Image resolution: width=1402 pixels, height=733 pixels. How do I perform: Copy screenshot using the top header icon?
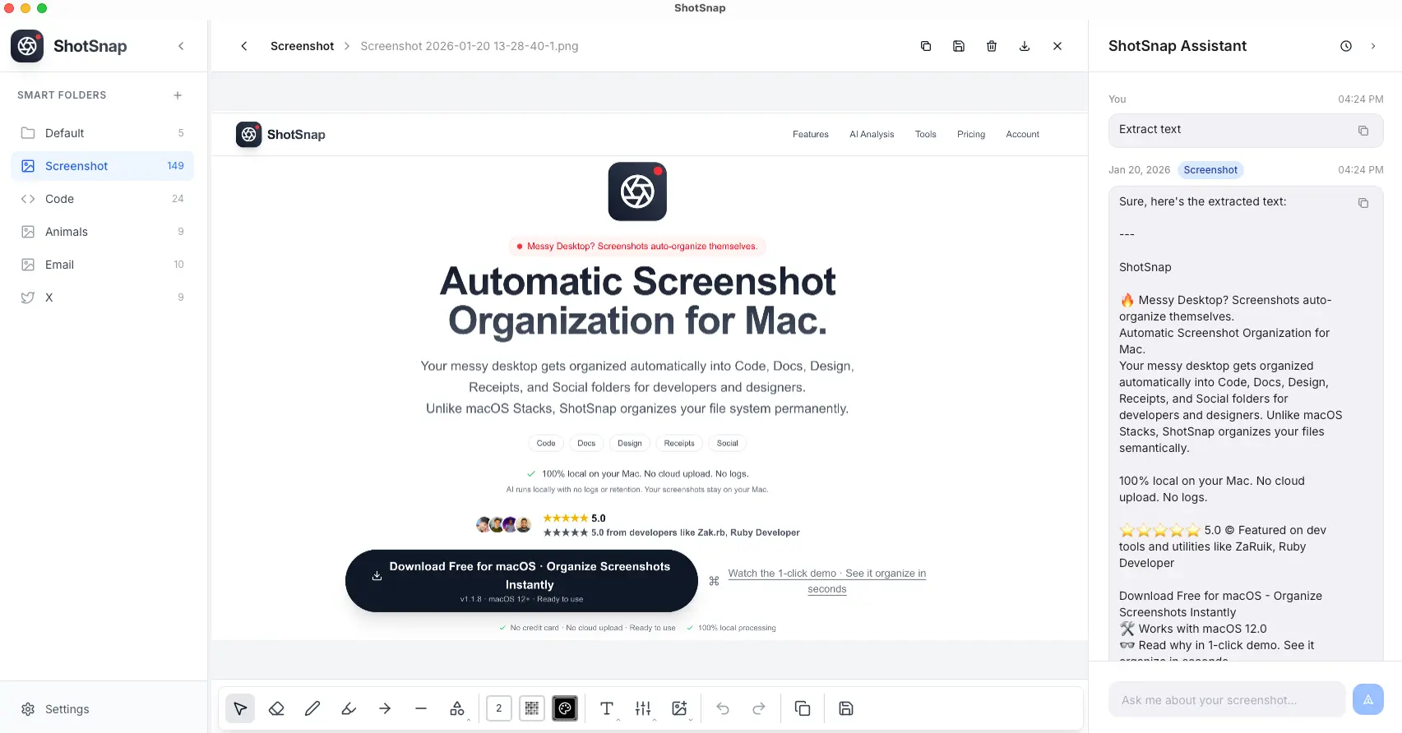(926, 46)
